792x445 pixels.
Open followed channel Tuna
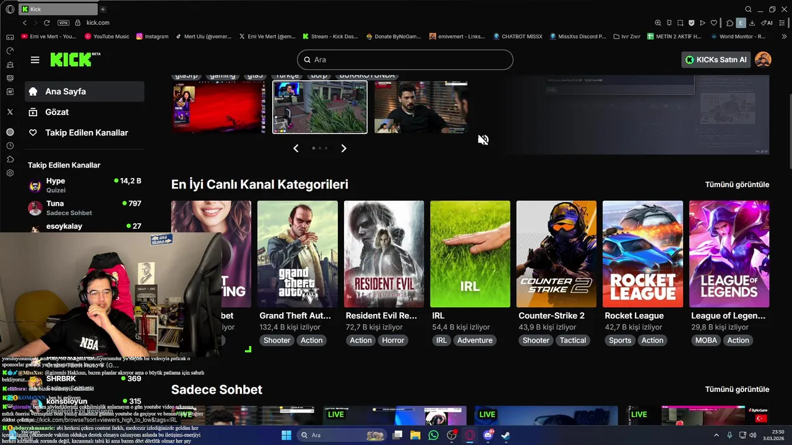coord(85,208)
